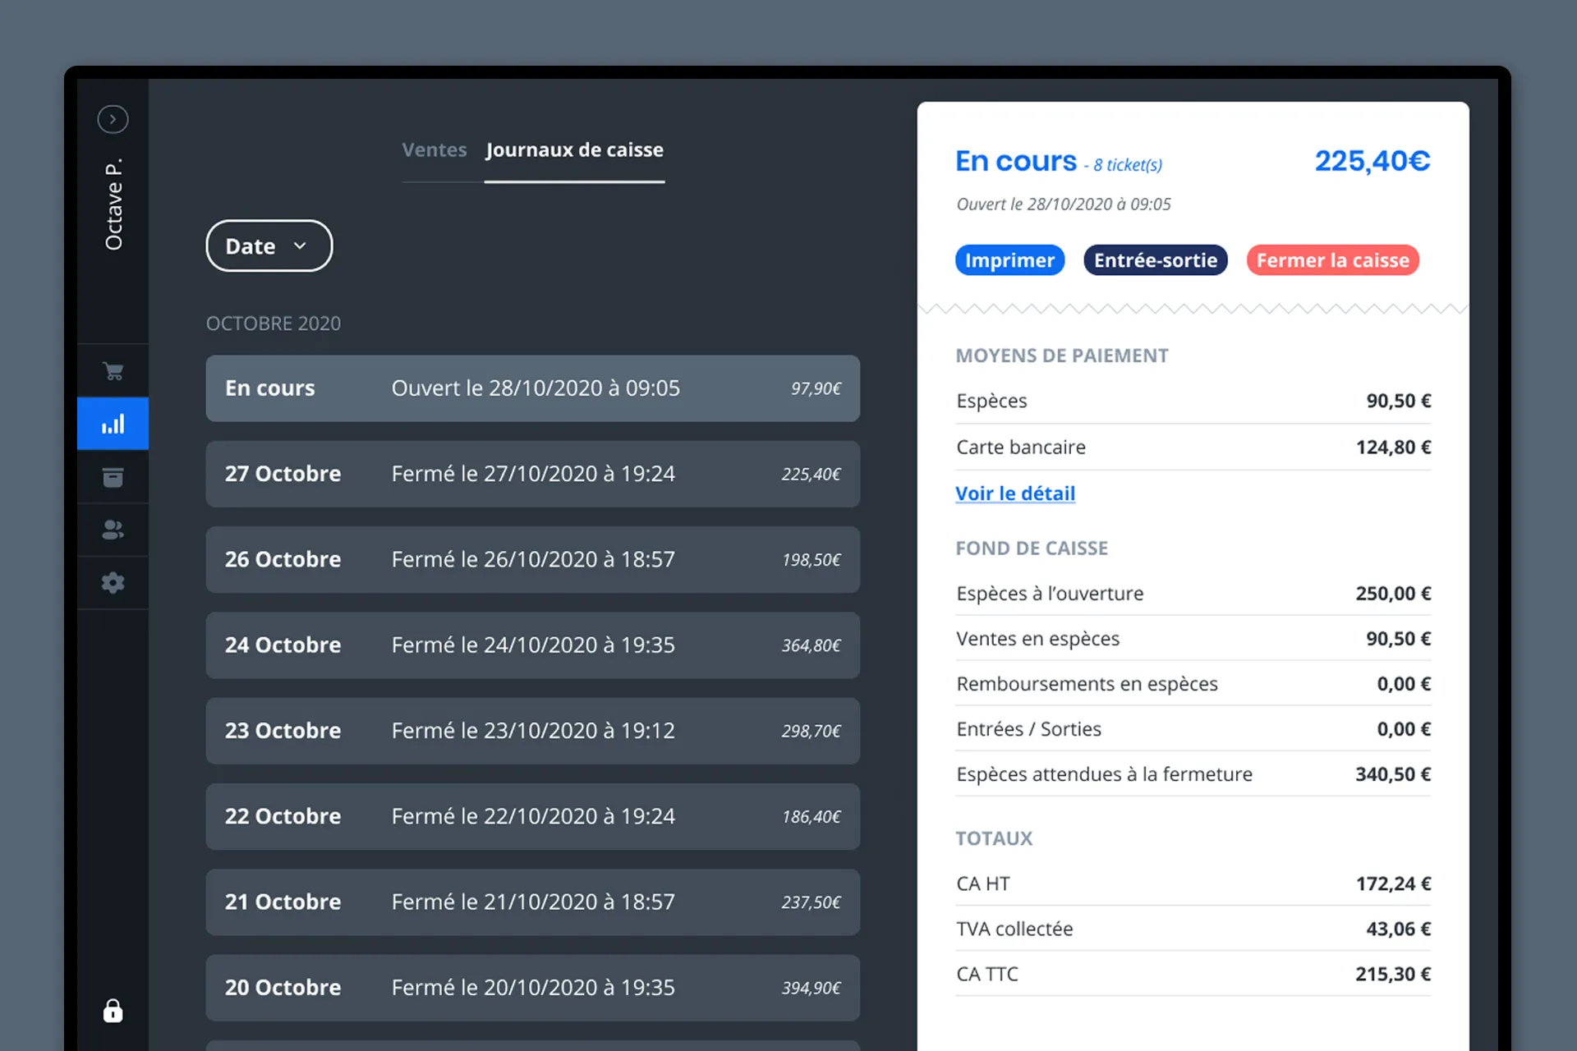Select the bar chart statistics icon
The height and width of the screenshot is (1051, 1577).
pyautogui.click(x=113, y=424)
